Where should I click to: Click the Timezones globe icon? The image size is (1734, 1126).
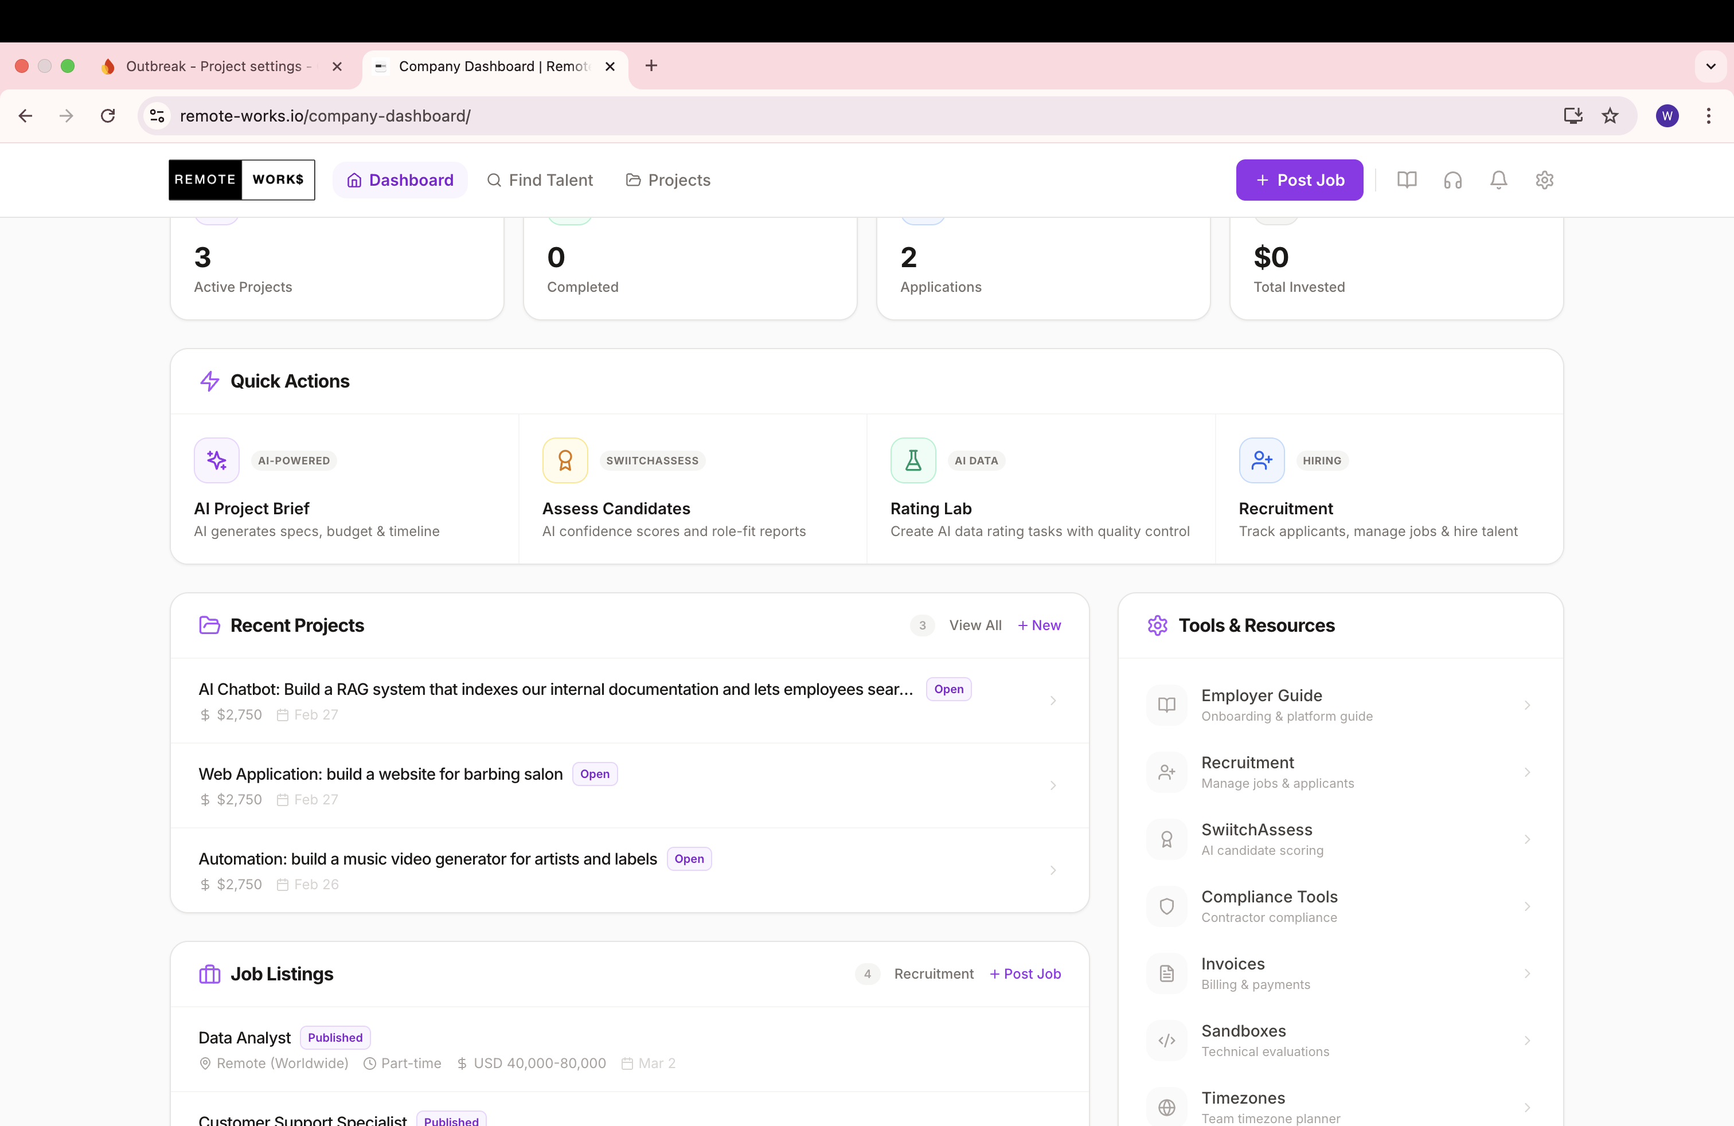click(1166, 1107)
